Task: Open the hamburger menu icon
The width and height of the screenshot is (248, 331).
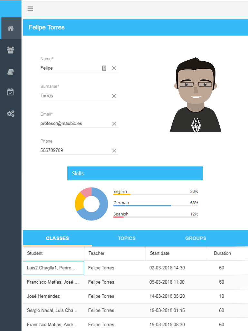Action: [x=30, y=9]
